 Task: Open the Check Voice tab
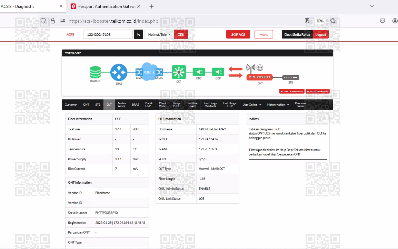click(x=163, y=105)
